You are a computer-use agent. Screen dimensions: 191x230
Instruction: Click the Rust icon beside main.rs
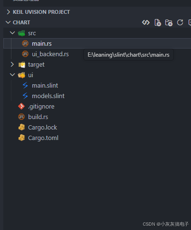coord(25,43)
